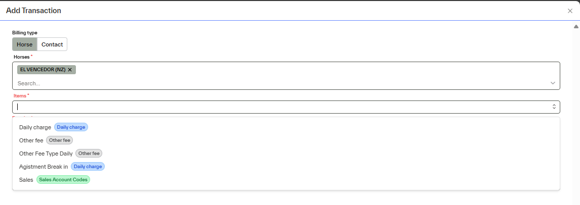Screen dimensions: 580x205
Task: Choose the Sales item
Action: (x=26, y=180)
